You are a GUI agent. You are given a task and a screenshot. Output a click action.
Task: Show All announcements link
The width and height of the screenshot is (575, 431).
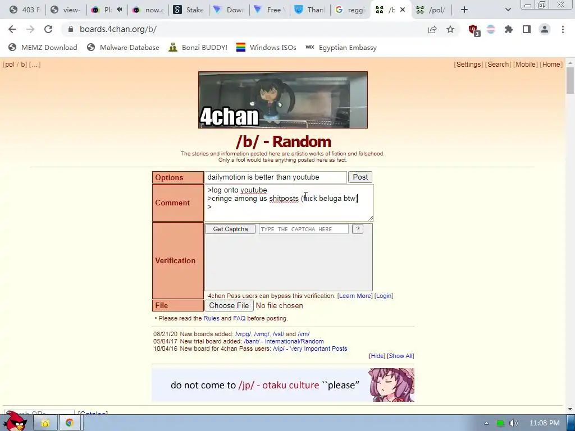(400, 356)
